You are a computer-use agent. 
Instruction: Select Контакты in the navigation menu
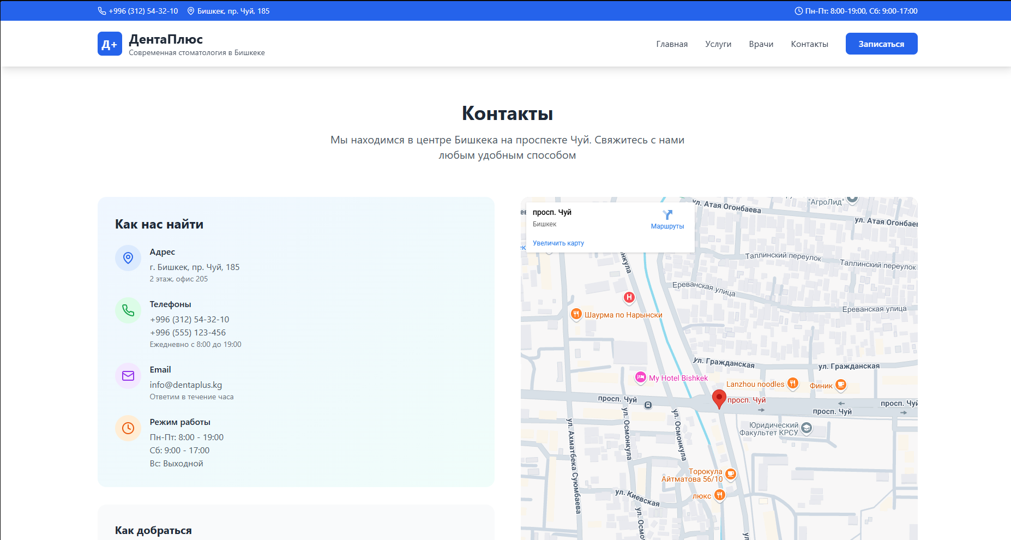coord(809,44)
